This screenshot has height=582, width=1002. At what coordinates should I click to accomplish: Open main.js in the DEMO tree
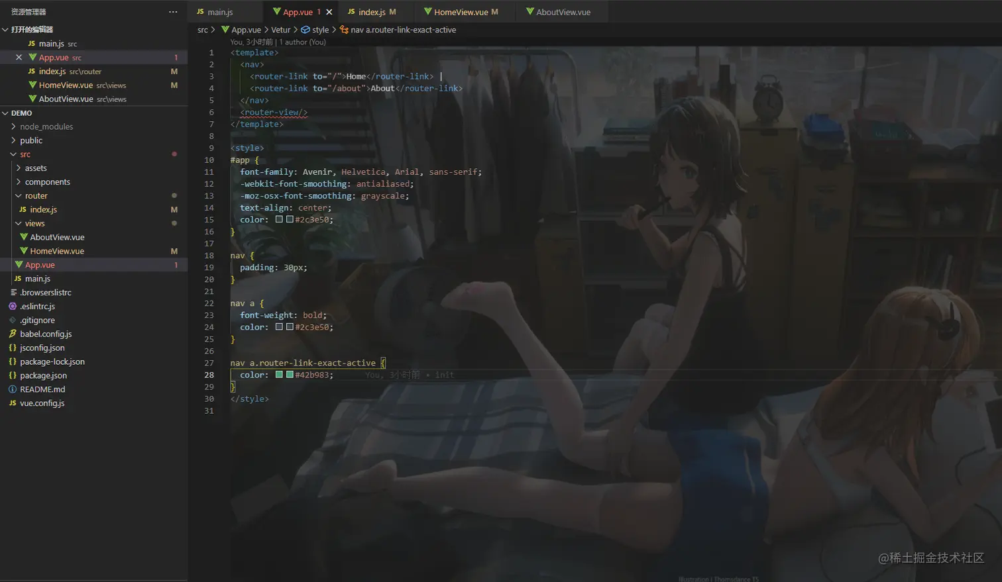coord(93,279)
